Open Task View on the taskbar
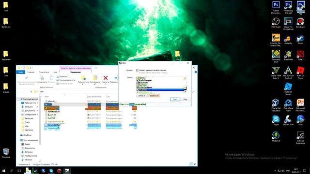Image resolution: width=310 pixels, height=174 pixels. click(19, 171)
